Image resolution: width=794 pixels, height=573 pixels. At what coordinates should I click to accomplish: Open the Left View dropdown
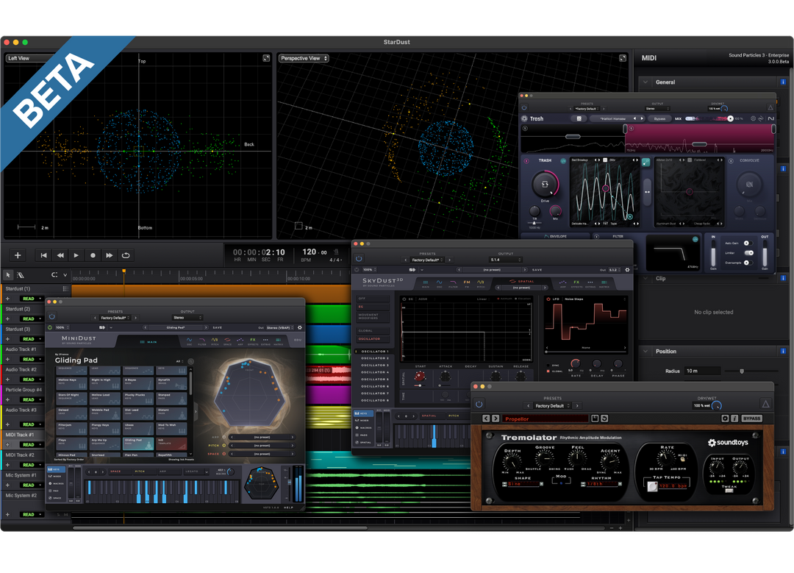click(30, 58)
